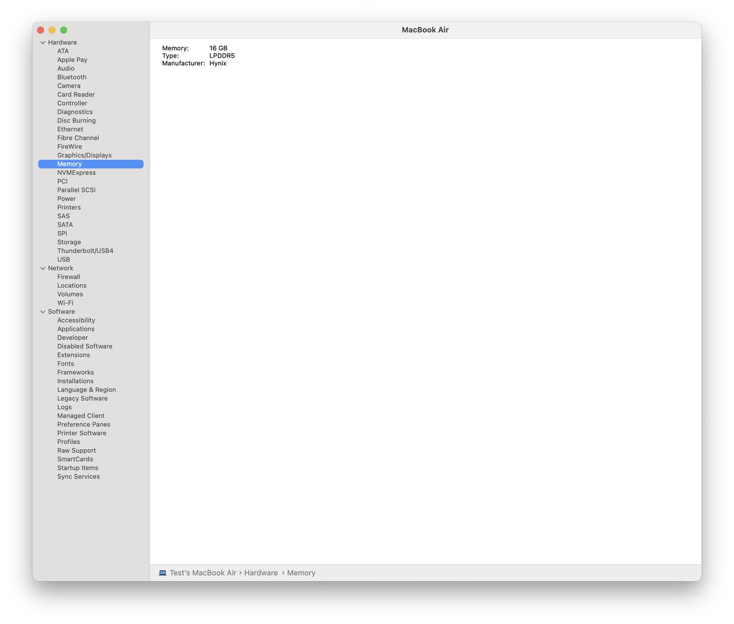734x624 pixels.
Task: Select Printers under Hardware
Action: [x=69, y=207]
